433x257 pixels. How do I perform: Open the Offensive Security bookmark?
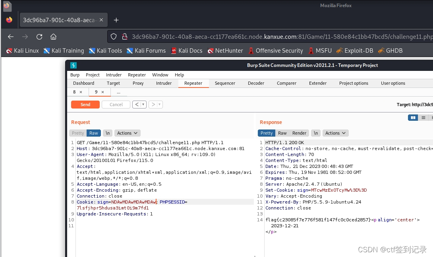coord(276,51)
